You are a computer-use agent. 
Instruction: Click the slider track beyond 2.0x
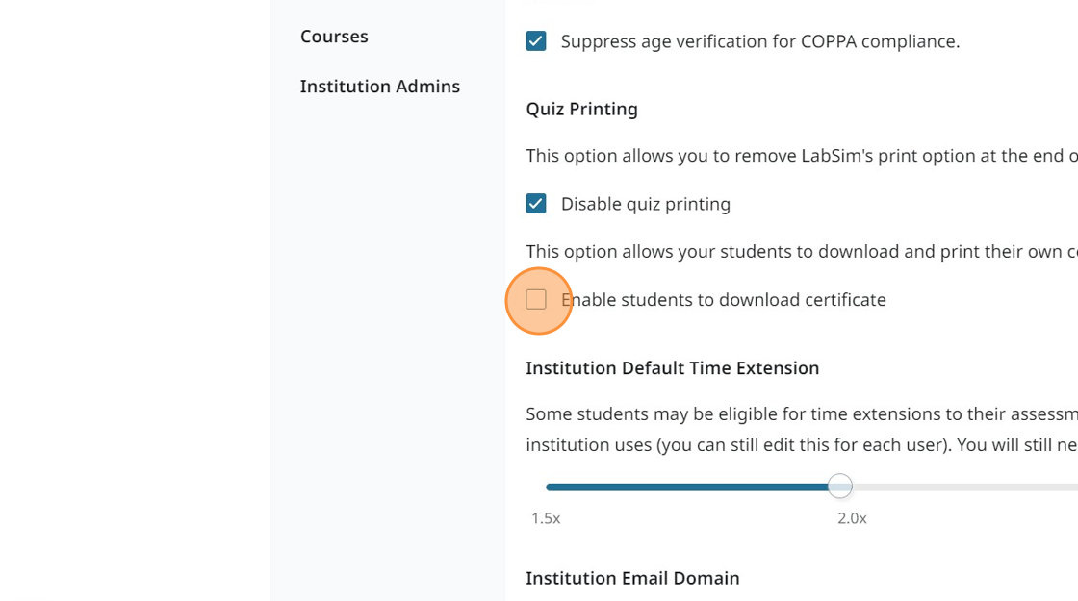(x=962, y=487)
